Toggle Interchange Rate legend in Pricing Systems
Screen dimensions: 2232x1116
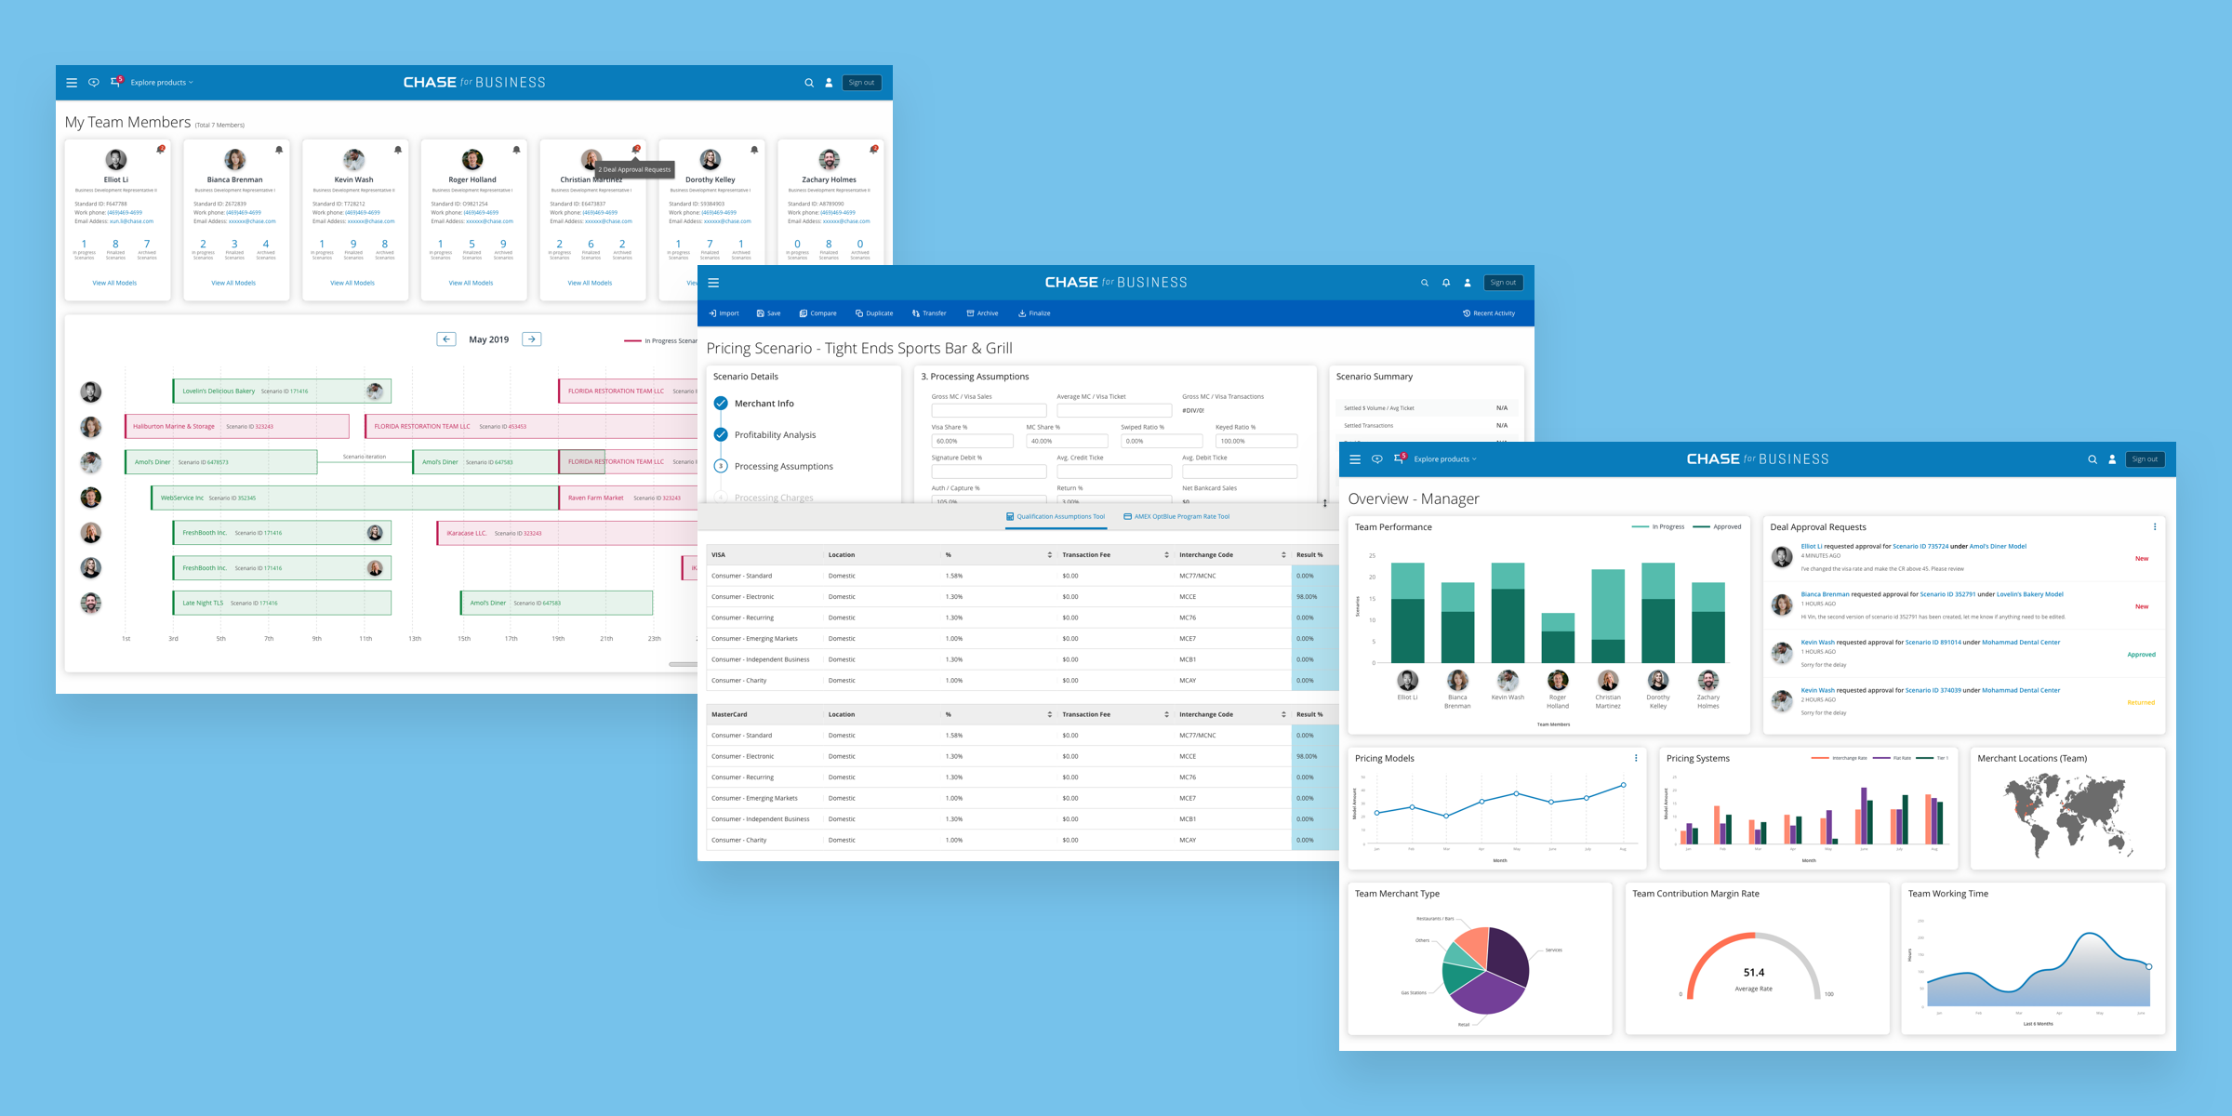point(1840,758)
